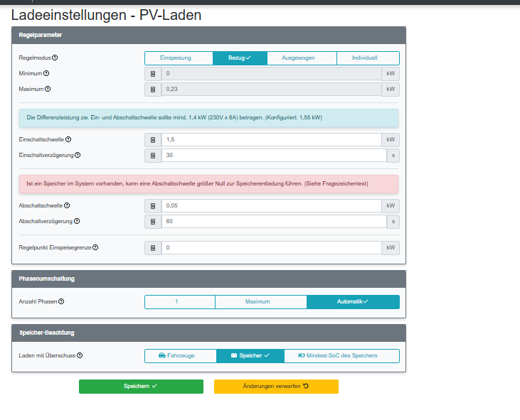Image resolution: width=520 pixels, height=420 pixels.
Task: Choose Mindest-SoC des Speichers option
Action: click(341, 356)
